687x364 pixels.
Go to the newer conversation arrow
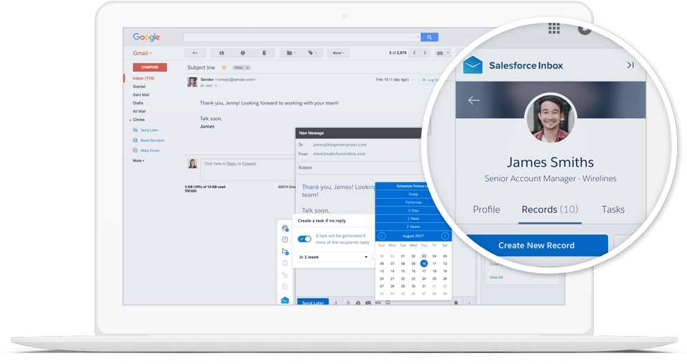tap(414, 53)
